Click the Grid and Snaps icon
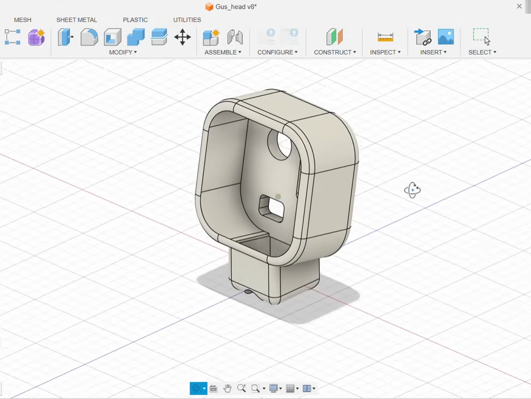531x399 pixels. 290,389
